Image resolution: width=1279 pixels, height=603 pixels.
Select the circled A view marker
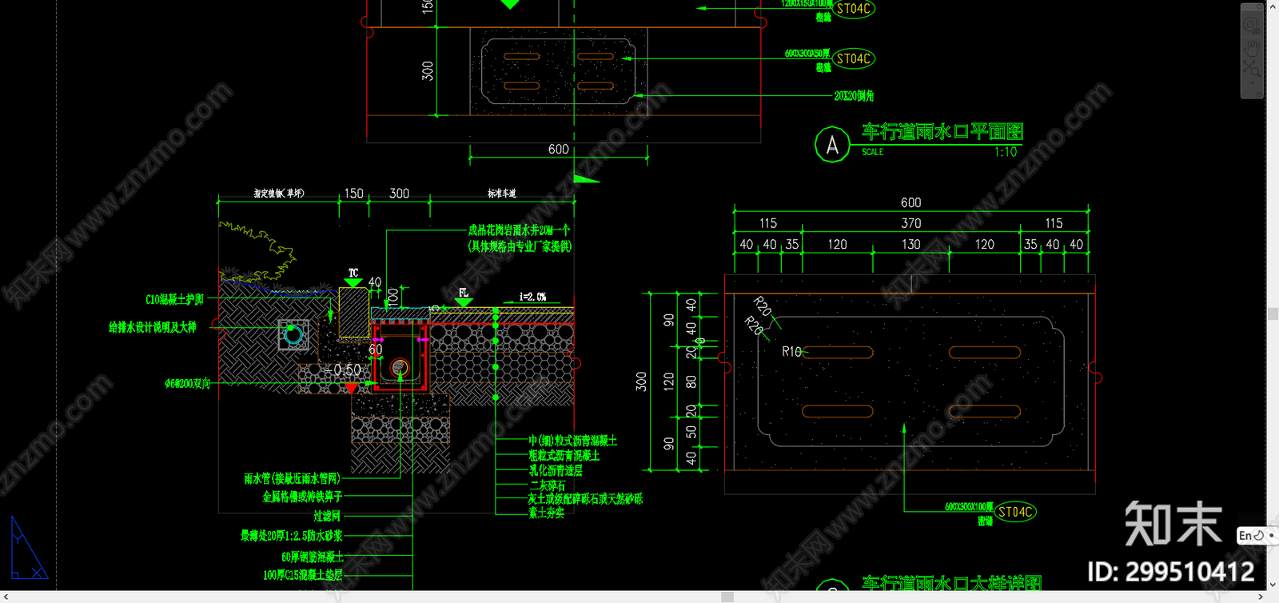point(832,145)
